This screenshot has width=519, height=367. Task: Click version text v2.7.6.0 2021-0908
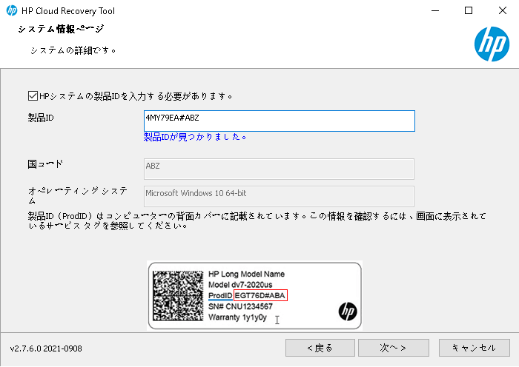click(46, 349)
